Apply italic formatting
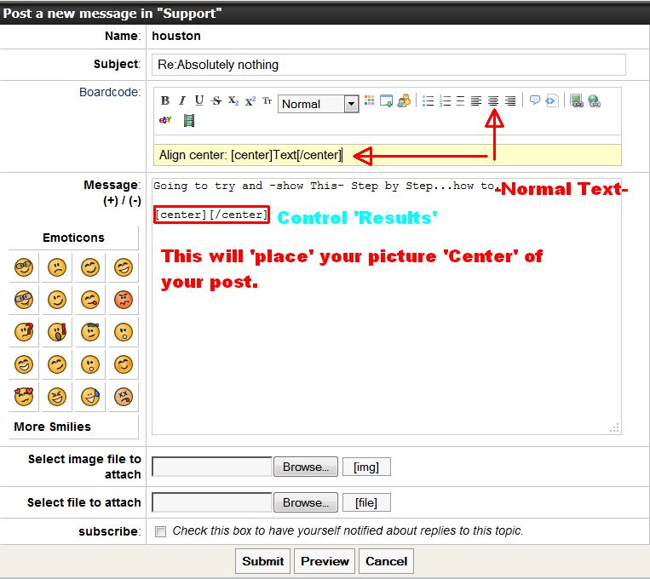This screenshot has width=650, height=579. coord(181,100)
